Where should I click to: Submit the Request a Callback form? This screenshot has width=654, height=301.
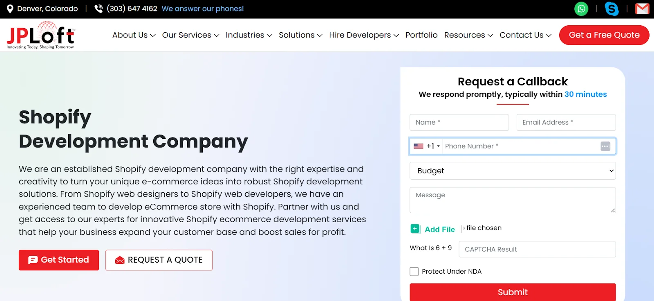(x=512, y=292)
